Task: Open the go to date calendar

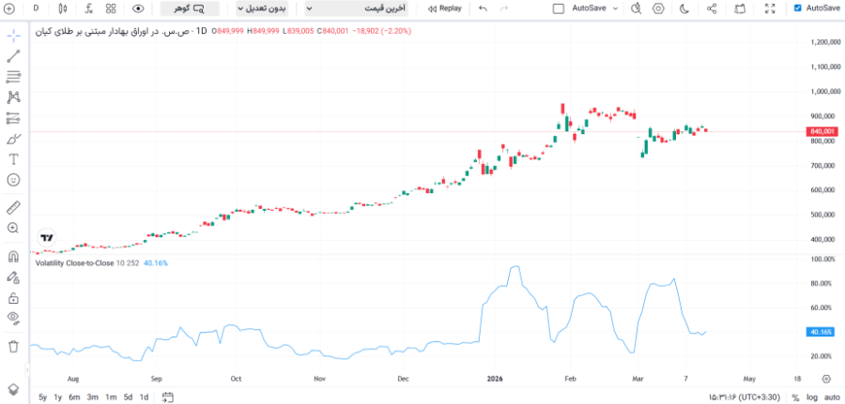Action: tap(168, 397)
